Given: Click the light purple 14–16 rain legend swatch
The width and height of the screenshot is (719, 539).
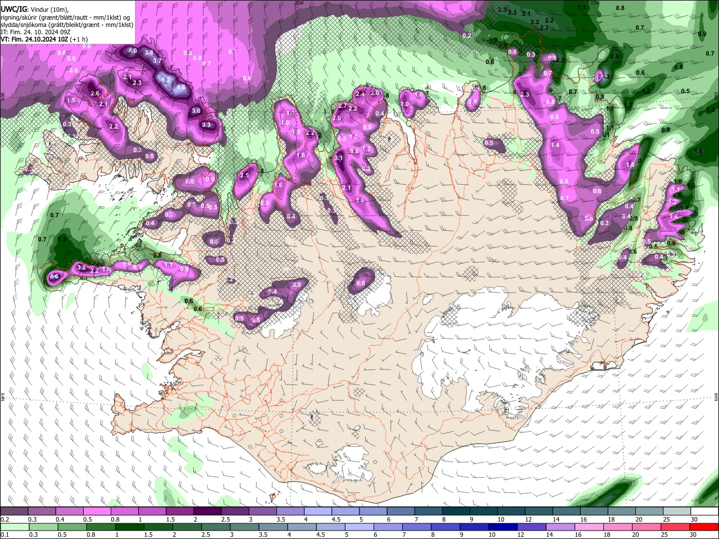Looking at the screenshot, I should coord(559,527).
